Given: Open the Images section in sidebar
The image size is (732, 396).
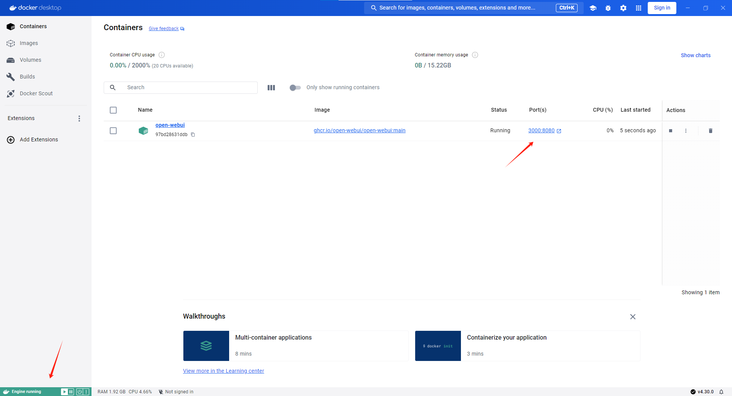Looking at the screenshot, I should pyautogui.click(x=46, y=43).
